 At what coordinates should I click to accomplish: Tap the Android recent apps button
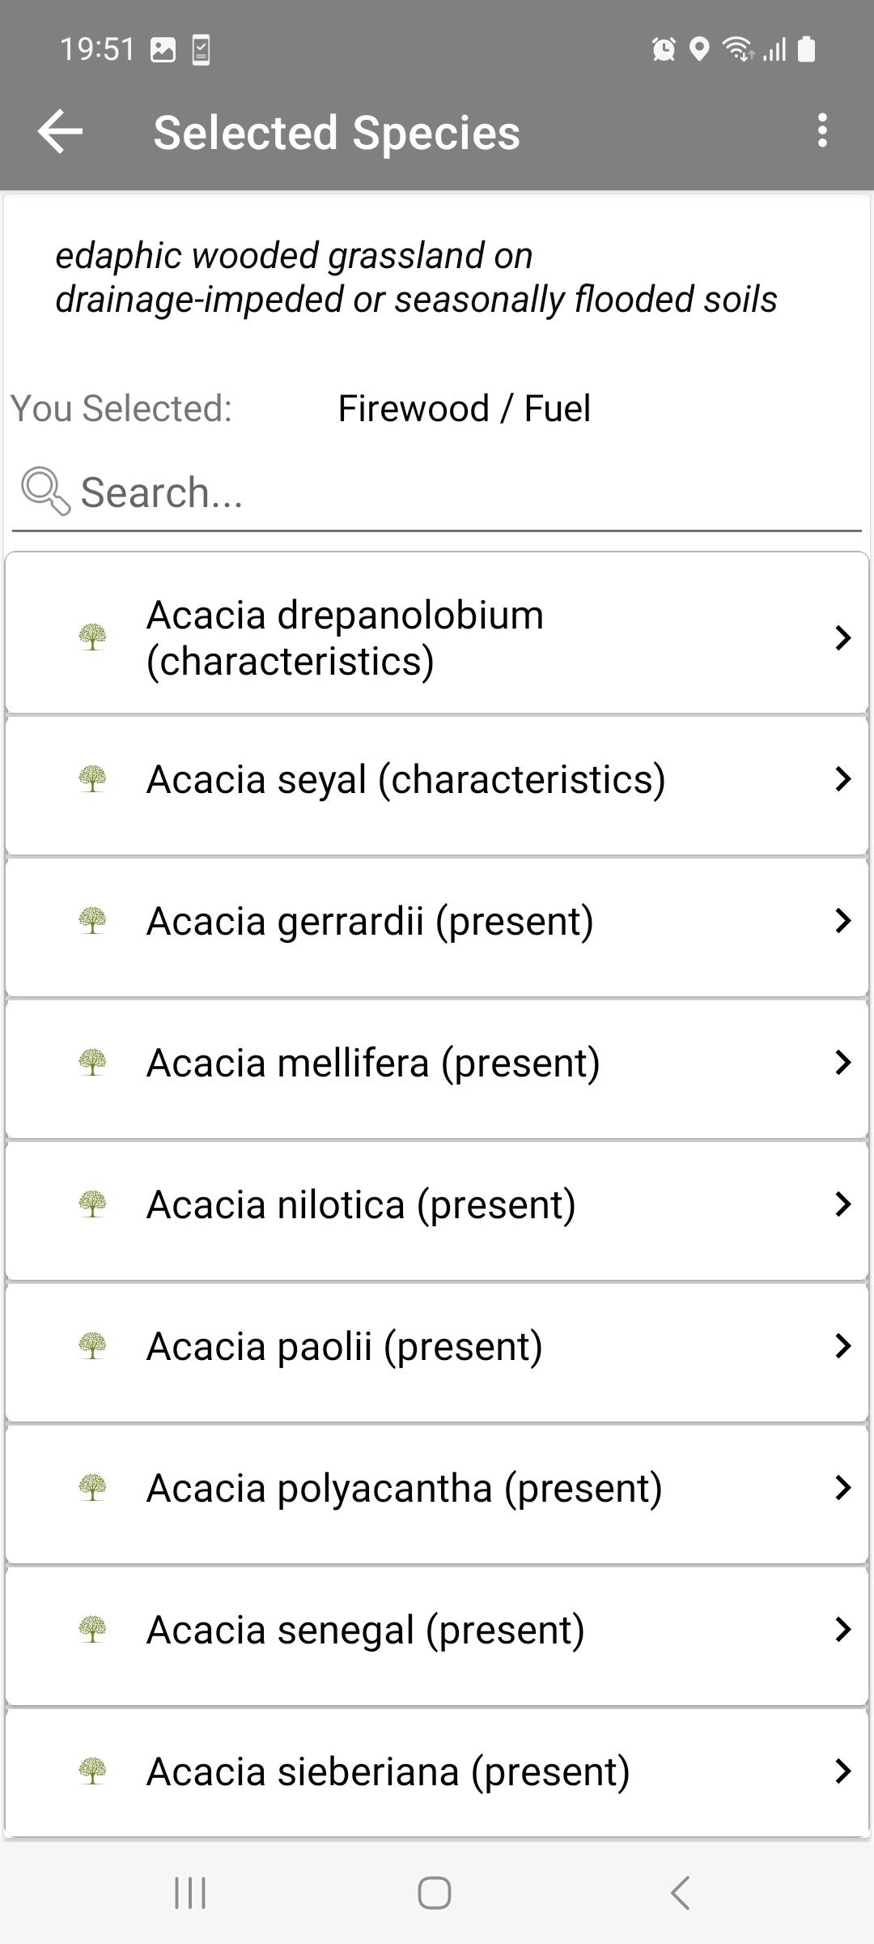[x=190, y=1893]
